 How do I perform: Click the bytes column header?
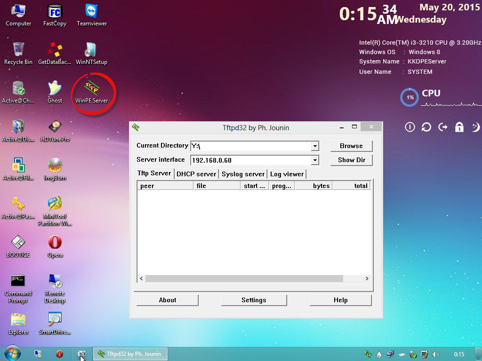tap(313, 186)
